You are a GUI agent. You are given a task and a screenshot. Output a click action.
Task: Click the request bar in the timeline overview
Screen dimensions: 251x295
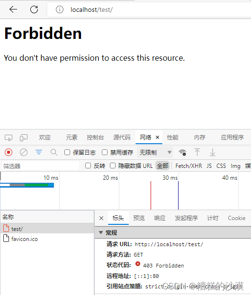coord(27,185)
